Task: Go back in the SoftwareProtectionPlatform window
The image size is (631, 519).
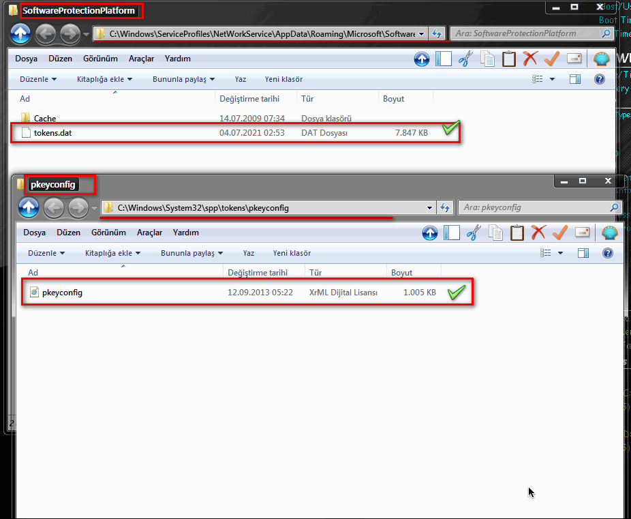Action: pos(46,34)
